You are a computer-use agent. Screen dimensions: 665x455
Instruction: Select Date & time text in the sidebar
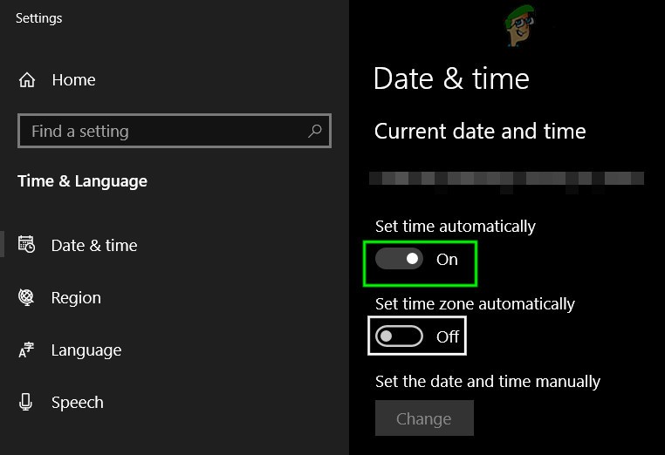(94, 246)
